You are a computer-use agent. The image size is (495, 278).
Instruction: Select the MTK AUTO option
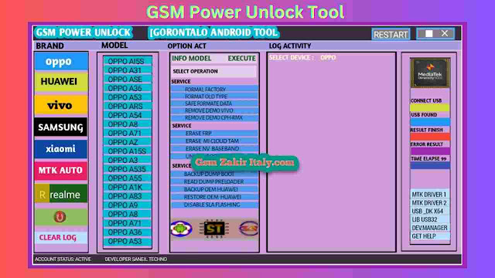[x=60, y=171]
